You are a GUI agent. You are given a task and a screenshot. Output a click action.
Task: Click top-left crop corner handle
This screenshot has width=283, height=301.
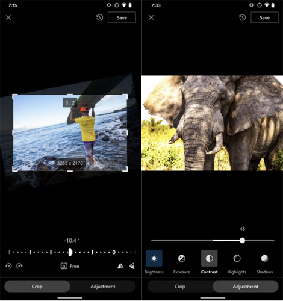pyautogui.click(x=14, y=96)
